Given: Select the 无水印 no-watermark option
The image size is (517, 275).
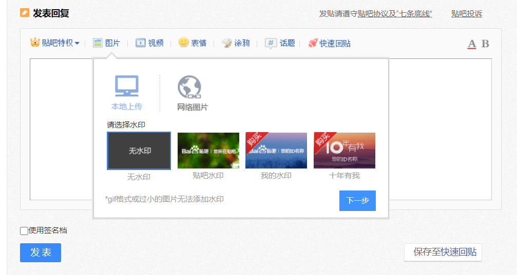Looking at the screenshot, I should coord(139,151).
